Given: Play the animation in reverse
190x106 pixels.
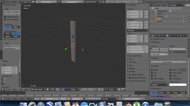Looking at the screenshot, I should (x=92, y=99).
